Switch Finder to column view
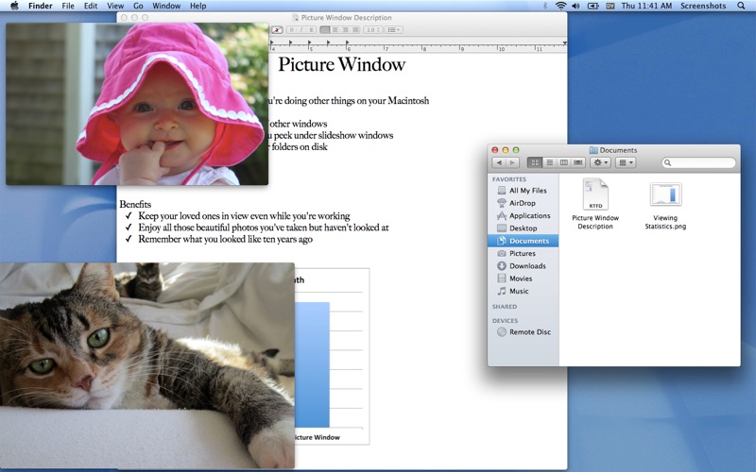The height and width of the screenshot is (472, 756). (x=563, y=163)
